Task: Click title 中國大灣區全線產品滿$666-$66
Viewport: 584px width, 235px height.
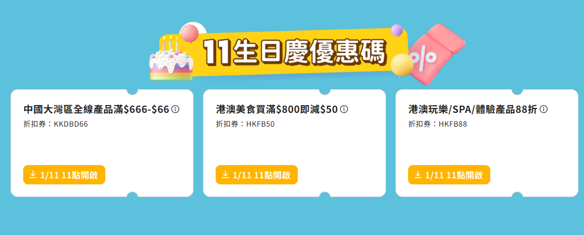Action: 96,110
